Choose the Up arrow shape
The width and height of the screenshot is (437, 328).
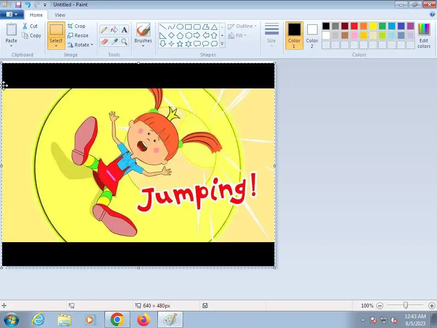point(214,35)
